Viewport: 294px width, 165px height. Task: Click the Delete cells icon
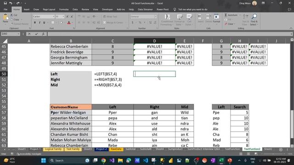[208, 17]
